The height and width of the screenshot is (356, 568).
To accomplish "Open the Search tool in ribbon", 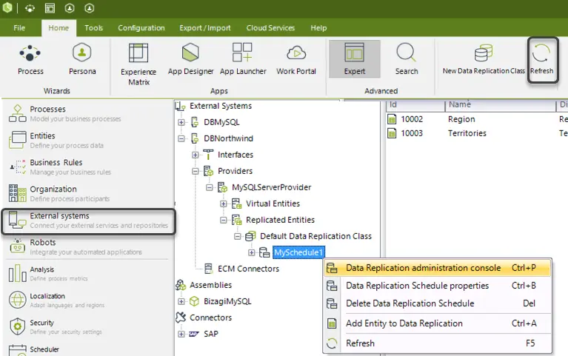I will point(407,60).
